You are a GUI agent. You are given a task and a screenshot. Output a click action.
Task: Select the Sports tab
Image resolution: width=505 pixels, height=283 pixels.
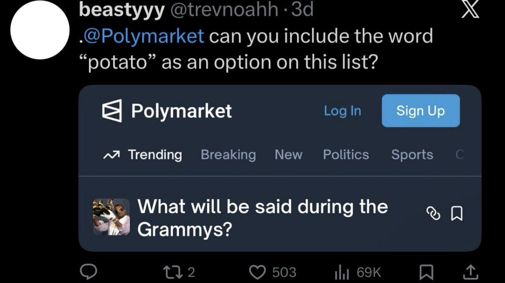pyautogui.click(x=412, y=155)
